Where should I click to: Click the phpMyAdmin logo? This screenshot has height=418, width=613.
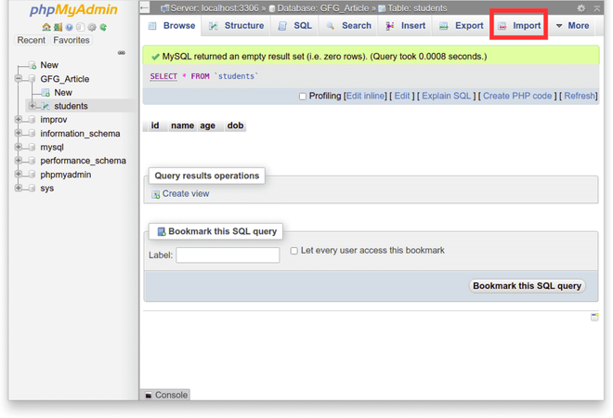tap(73, 9)
